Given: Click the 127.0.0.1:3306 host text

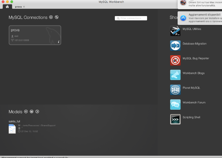Looking at the screenshot, I should tap(22, 40).
